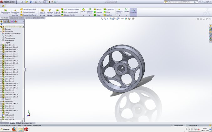Start Enlèv. de matière extrudé

coord(43,12)
